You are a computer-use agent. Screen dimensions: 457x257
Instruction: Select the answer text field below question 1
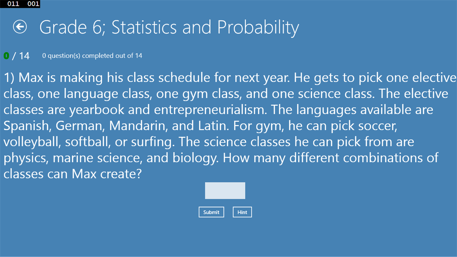(225, 190)
